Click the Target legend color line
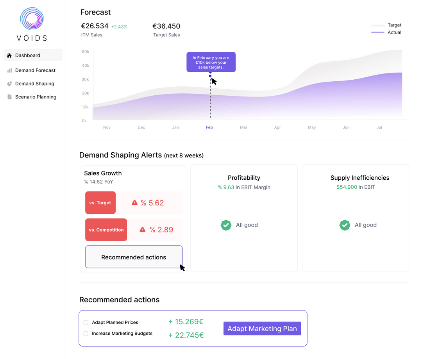The width and height of the screenshot is (422, 359). pos(377,25)
